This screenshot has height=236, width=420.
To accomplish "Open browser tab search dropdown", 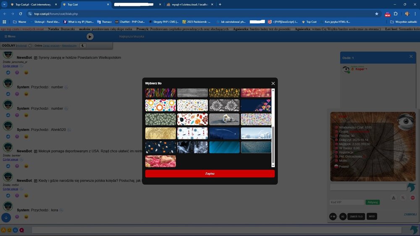I will coord(4,5).
